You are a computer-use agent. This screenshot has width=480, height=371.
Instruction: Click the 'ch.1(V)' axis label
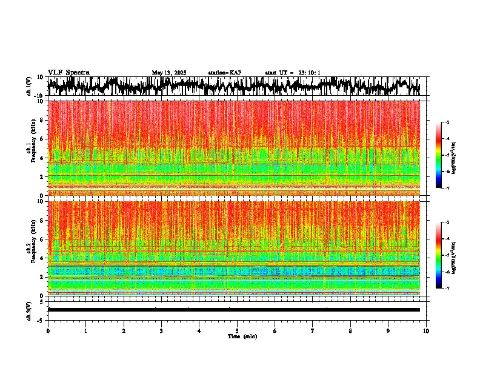[29, 86]
